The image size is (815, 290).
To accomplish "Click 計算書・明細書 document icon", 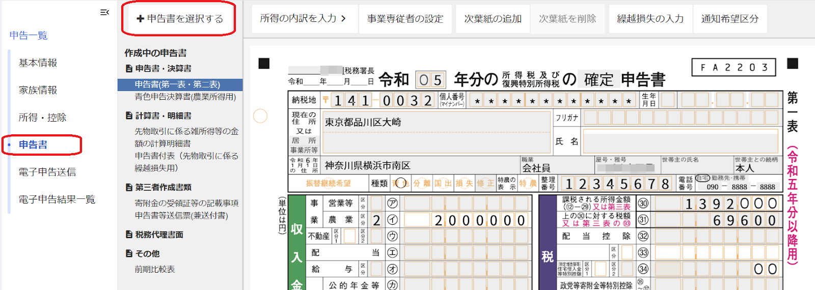I will 129,115.
